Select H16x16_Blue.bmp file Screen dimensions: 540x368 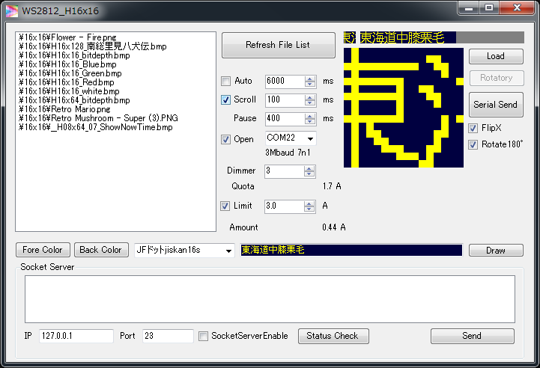(x=67, y=64)
